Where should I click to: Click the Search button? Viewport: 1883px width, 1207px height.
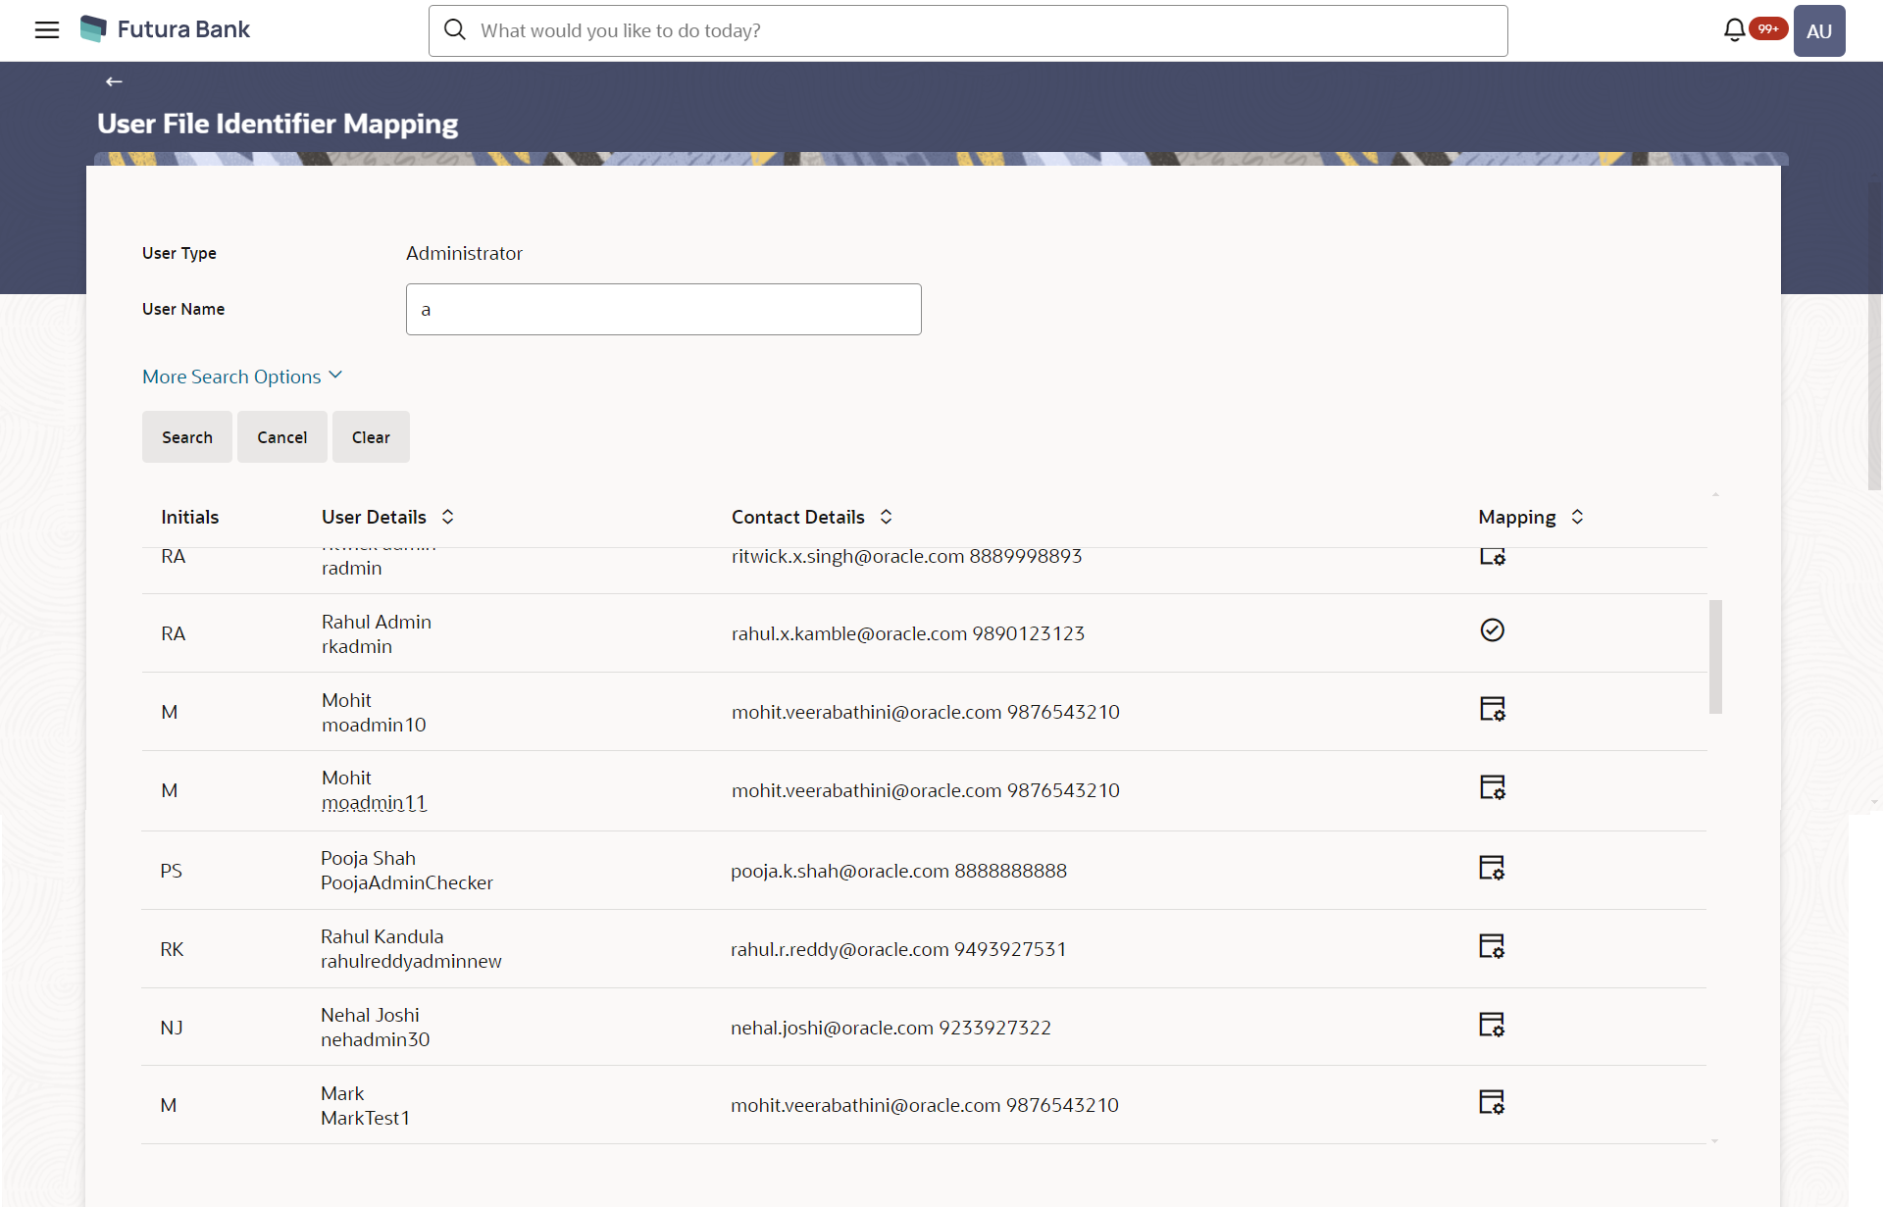tap(186, 437)
